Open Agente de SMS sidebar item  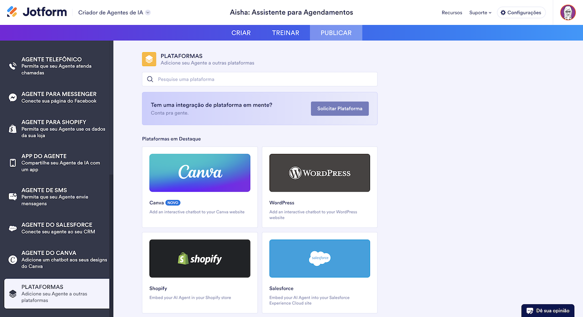pos(56,197)
